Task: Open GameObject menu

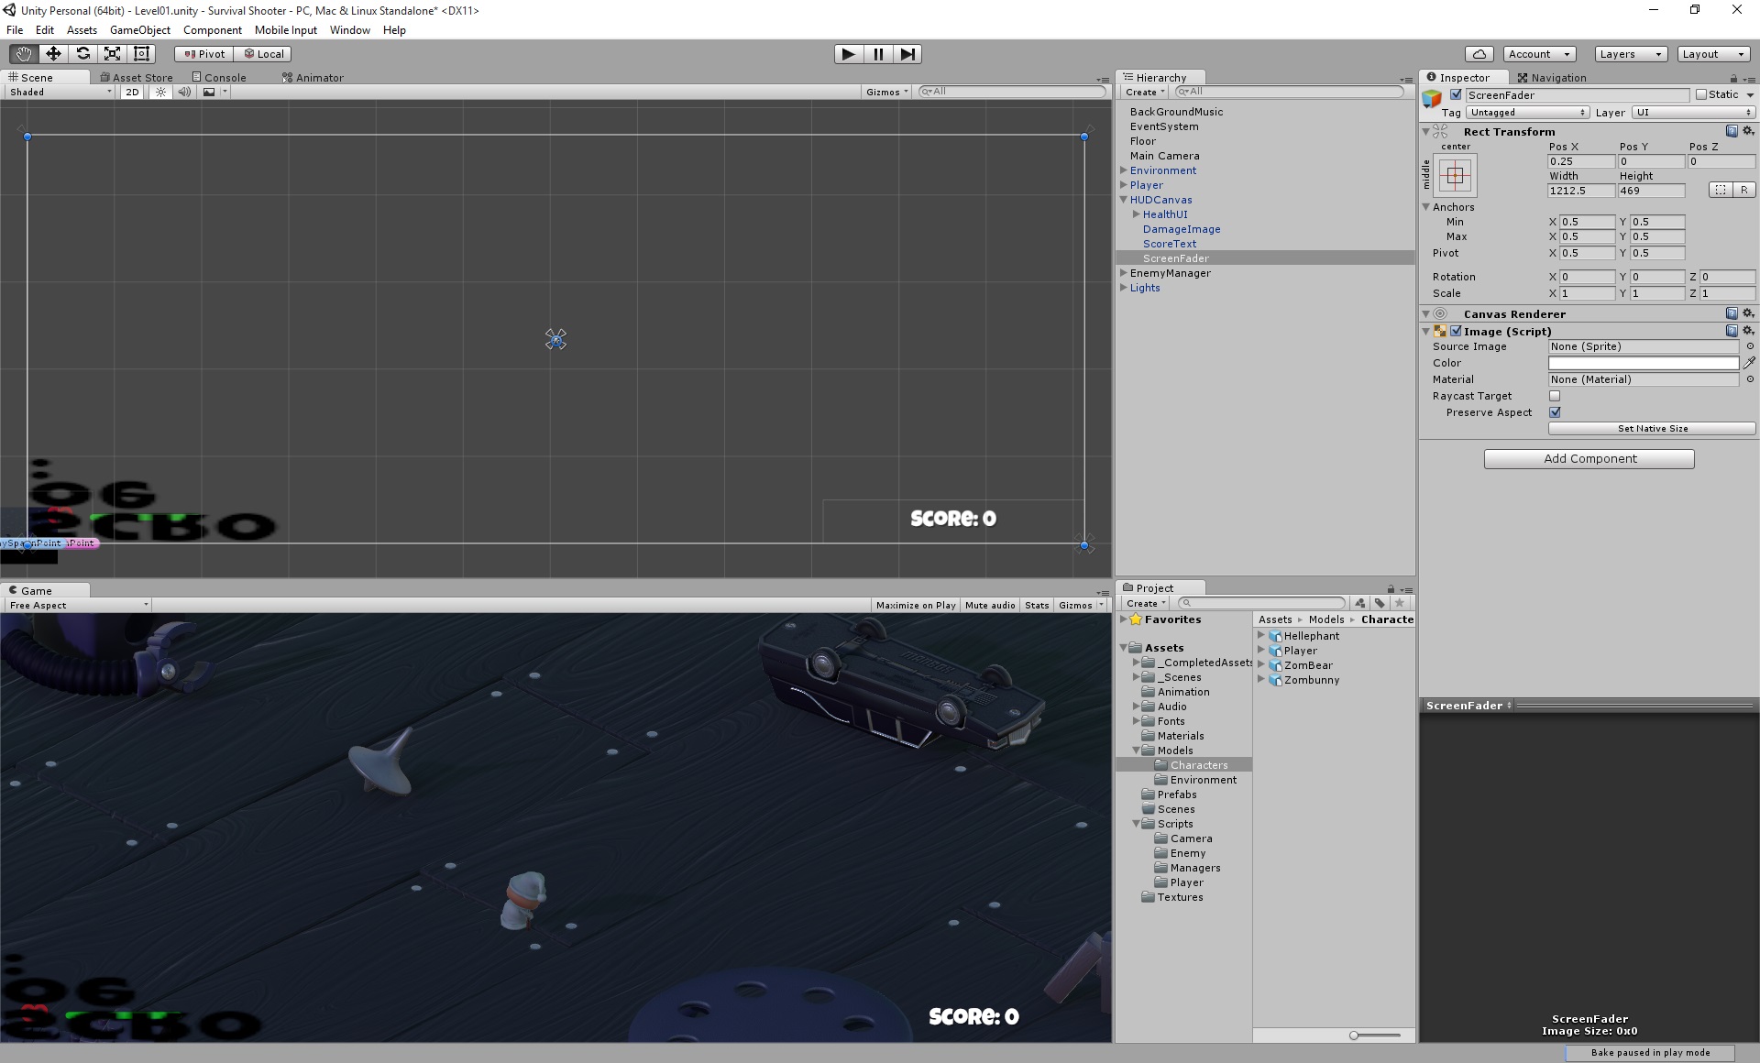Action: click(x=140, y=30)
